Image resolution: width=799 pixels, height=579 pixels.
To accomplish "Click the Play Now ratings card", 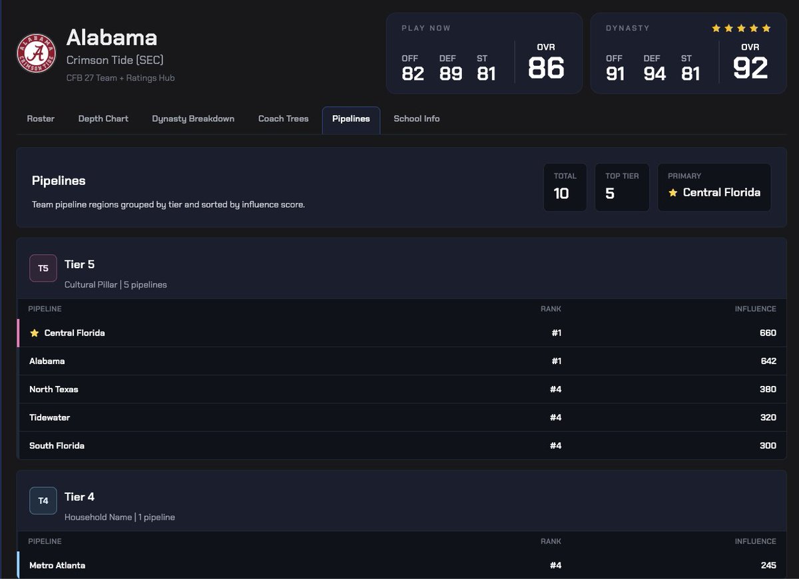I will tap(483, 53).
